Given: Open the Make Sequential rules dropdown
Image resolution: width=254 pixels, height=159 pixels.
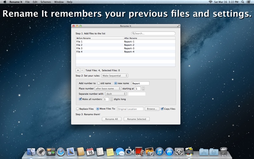Looking at the screenshot, I should coord(115,76).
